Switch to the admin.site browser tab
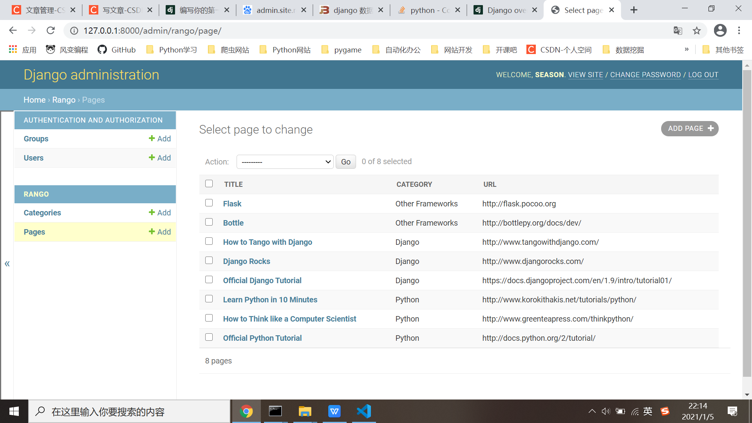752x423 pixels. 273,10
